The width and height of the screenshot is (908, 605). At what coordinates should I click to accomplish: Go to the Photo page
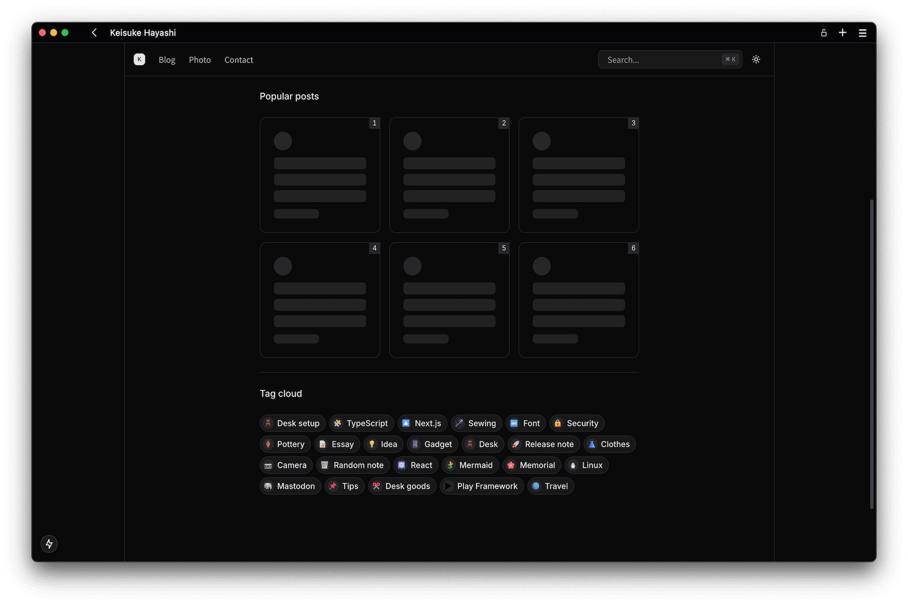click(200, 60)
